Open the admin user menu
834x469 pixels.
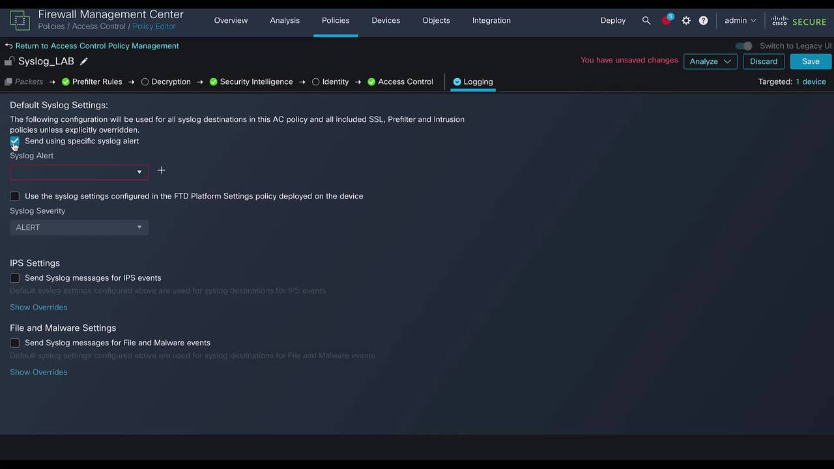[x=740, y=20]
